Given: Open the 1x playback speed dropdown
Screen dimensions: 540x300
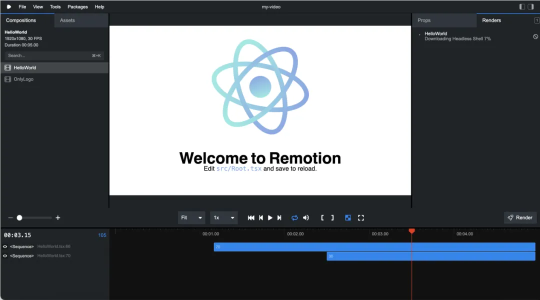Looking at the screenshot, I should click(224, 217).
